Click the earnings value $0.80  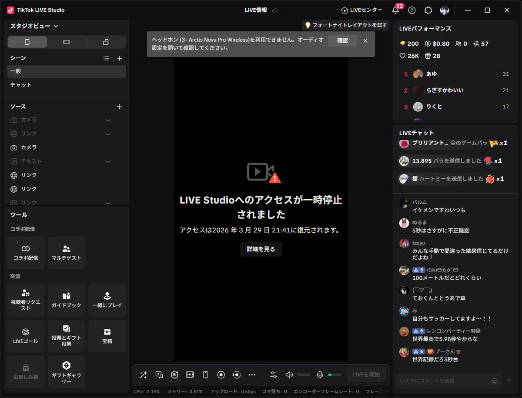point(437,43)
